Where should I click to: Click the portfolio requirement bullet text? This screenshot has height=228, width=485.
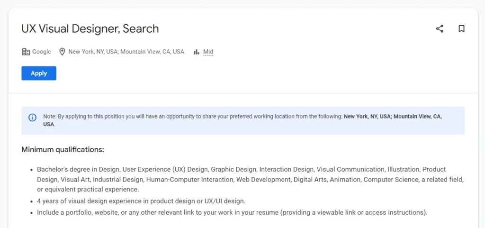(232, 212)
